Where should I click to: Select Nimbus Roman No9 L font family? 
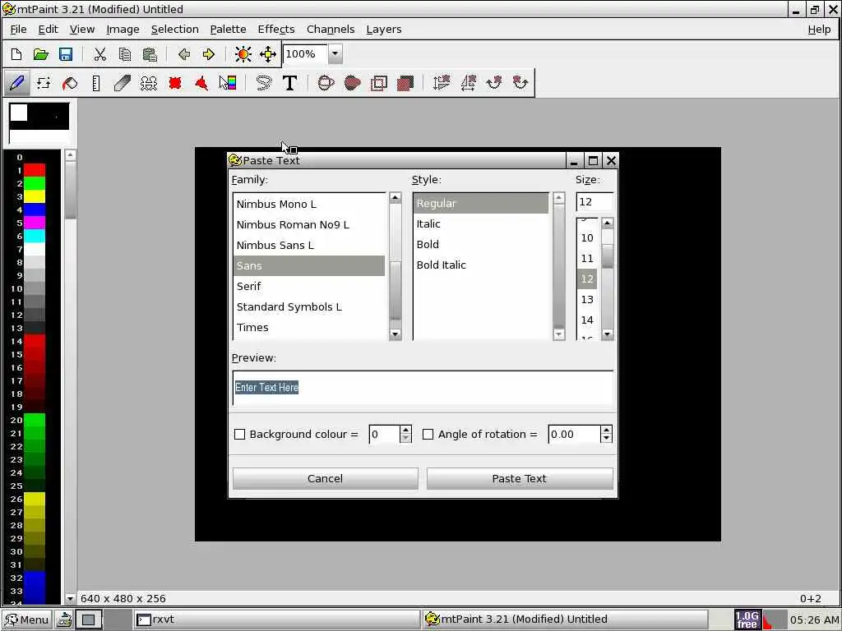[309, 225]
